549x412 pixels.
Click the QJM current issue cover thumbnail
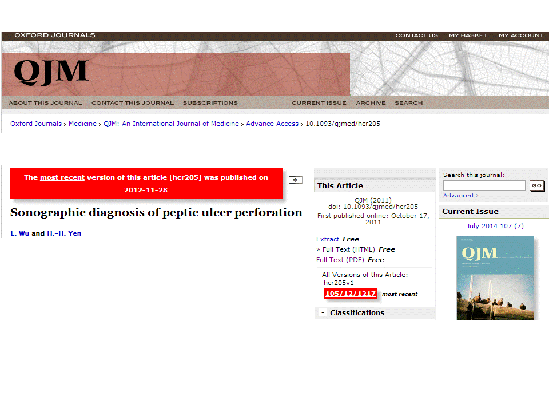pyautogui.click(x=495, y=278)
